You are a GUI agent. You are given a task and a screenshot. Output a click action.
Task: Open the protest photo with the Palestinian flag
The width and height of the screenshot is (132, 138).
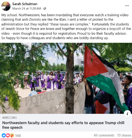tap(66, 78)
